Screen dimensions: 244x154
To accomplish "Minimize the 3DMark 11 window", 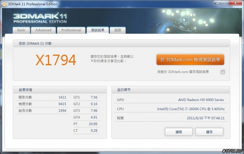I will [218, 3].
